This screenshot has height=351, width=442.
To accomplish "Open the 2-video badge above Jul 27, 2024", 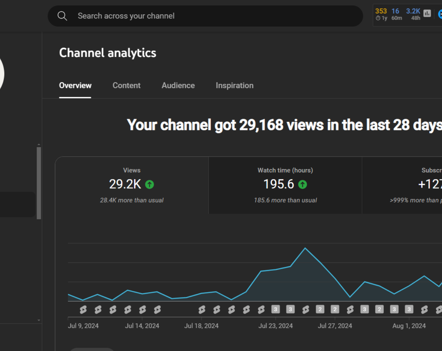I will pyautogui.click(x=335, y=309).
